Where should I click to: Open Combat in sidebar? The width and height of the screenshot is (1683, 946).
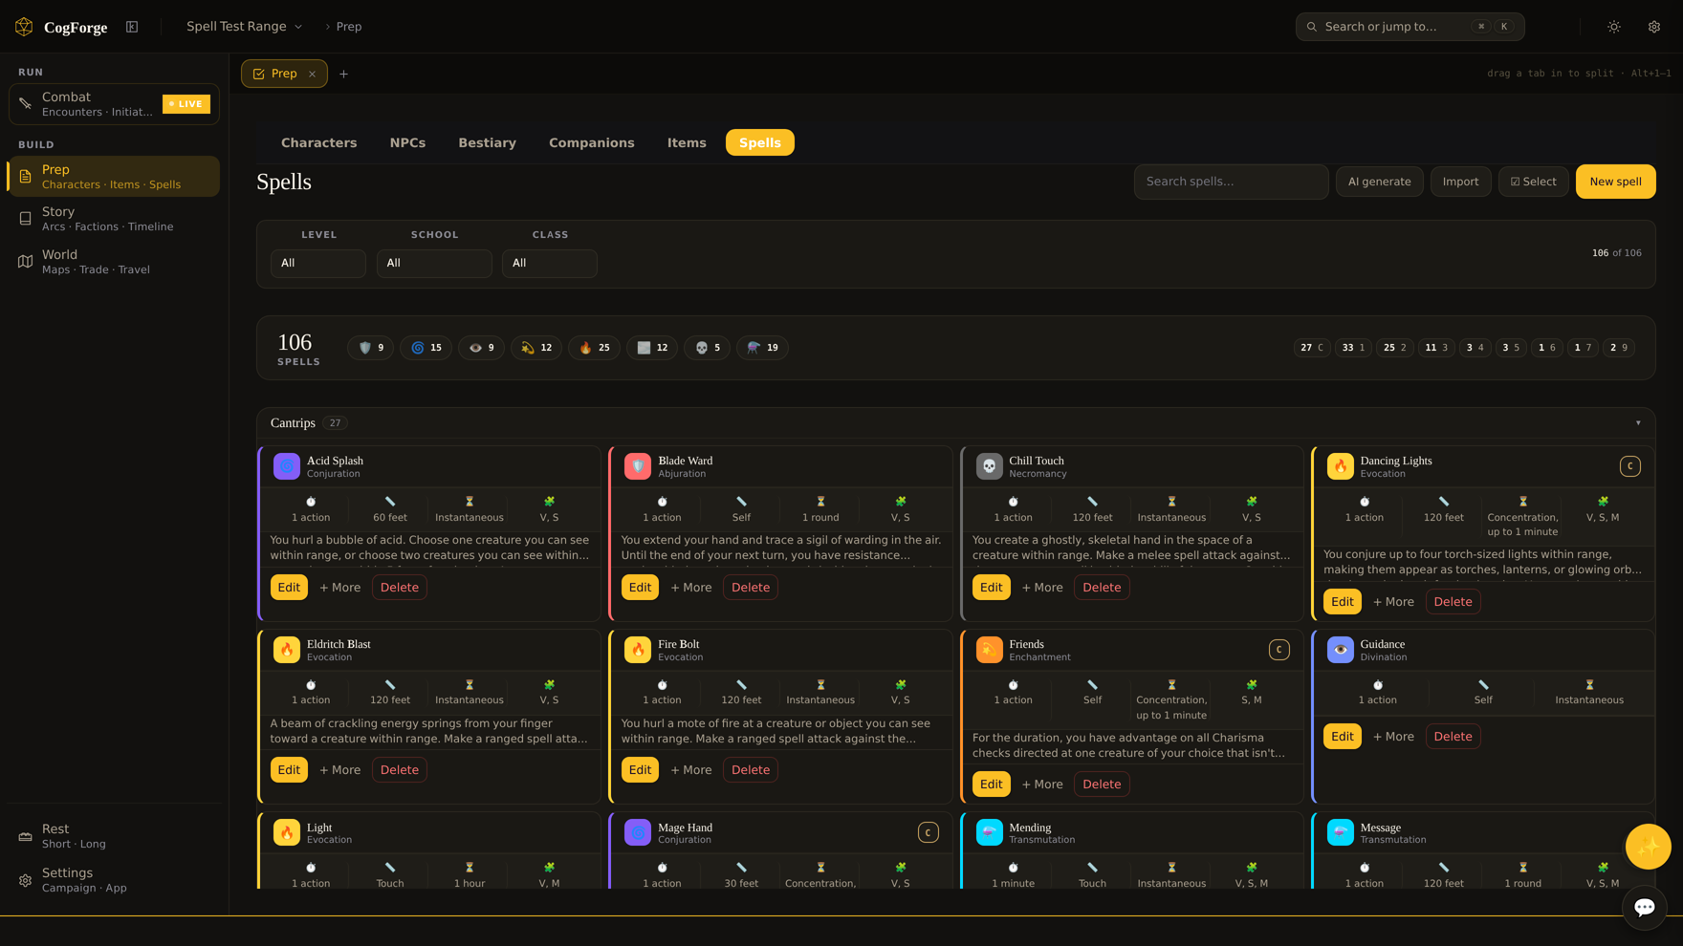coord(114,104)
